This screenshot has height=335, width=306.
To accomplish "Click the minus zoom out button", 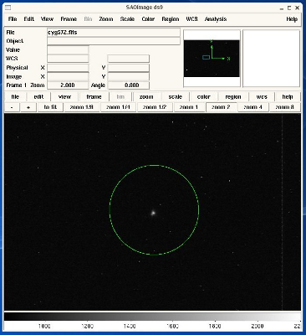I will 12,107.
